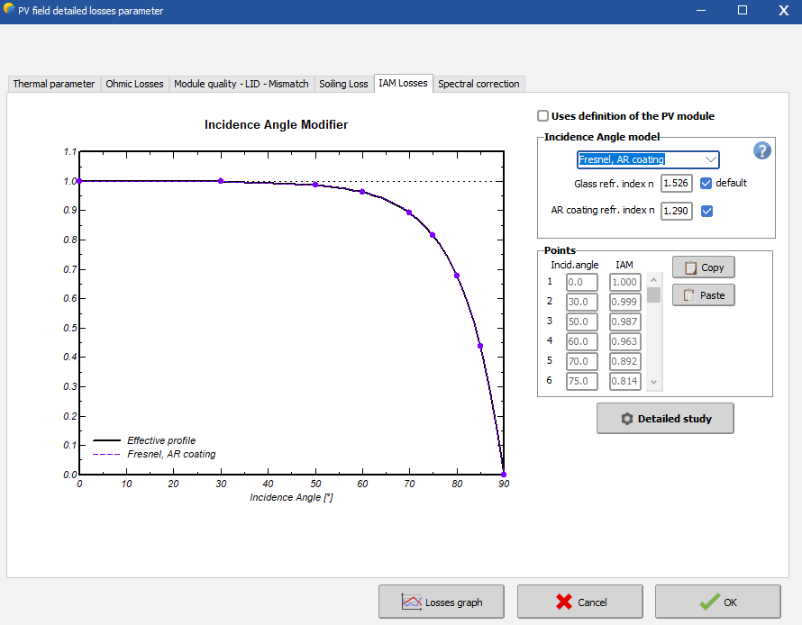Switch to the Thermal parameter tab
Screen dimensions: 802x625
point(54,84)
